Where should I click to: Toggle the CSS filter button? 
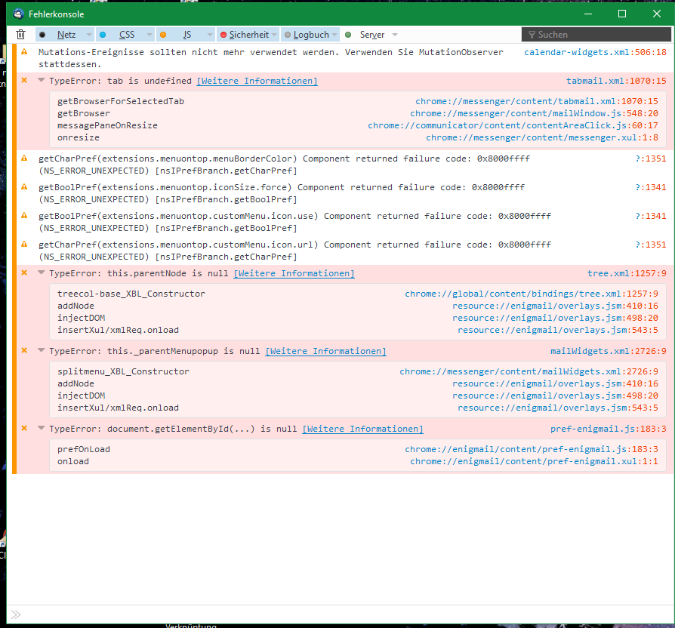click(119, 35)
